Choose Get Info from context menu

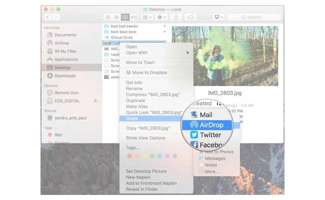pos(133,82)
